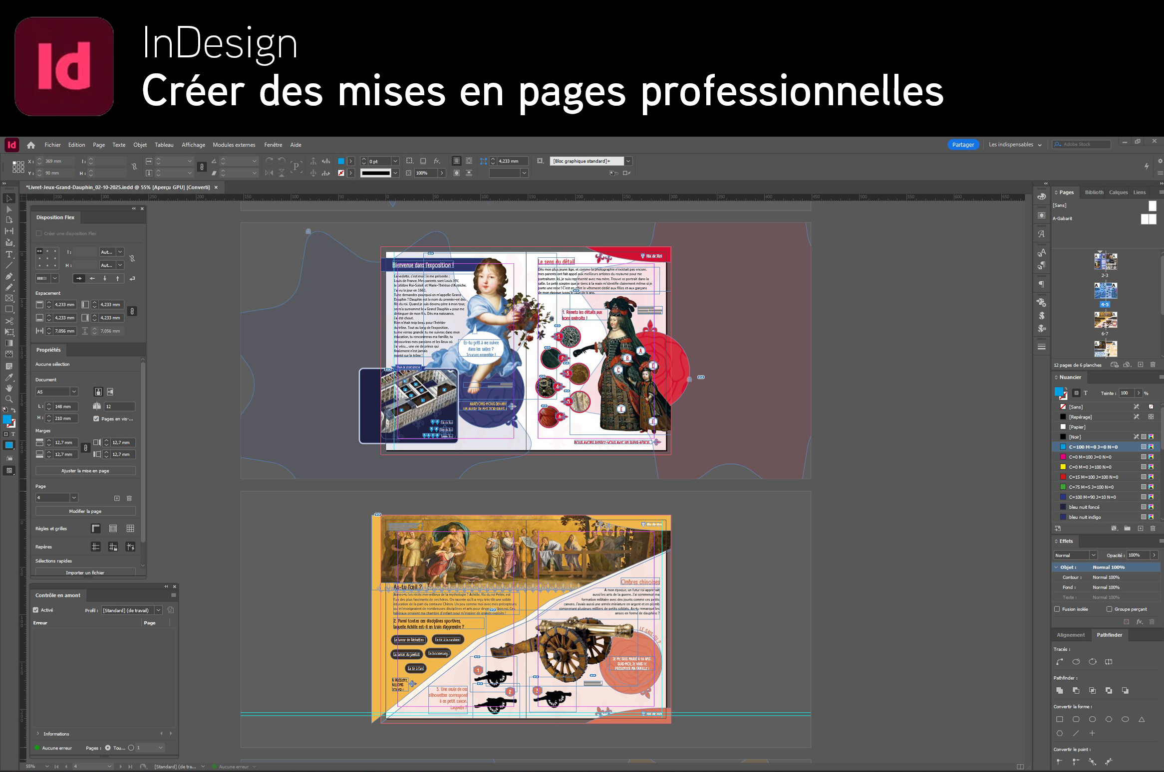Screen dimensions: 1164x772
Task: Enable the Groupe perçant checkbox
Action: (1109, 609)
